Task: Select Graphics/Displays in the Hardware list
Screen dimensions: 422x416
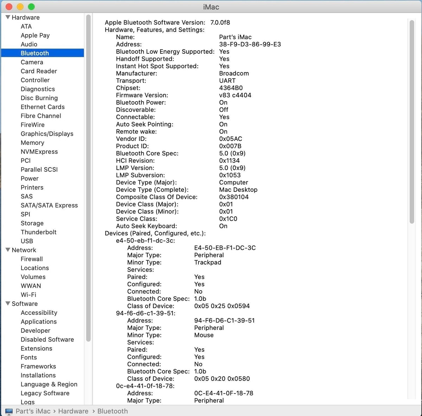Action: tap(47, 134)
